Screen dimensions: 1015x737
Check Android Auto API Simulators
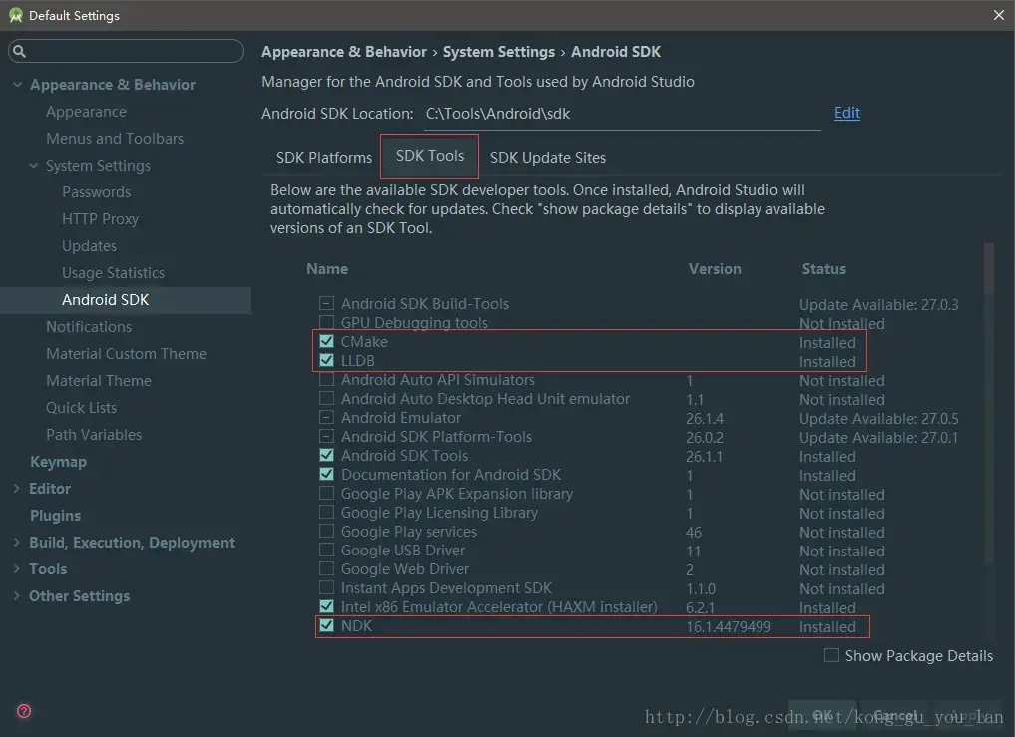(x=327, y=379)
